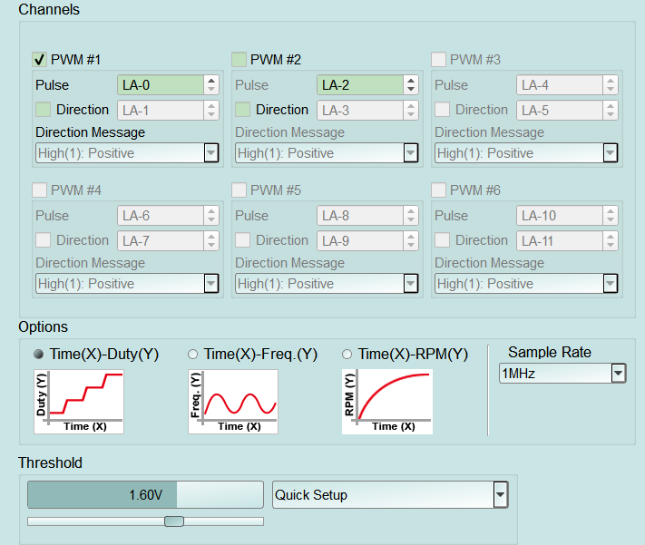Increment the LA-3 Direction channel spinner
This screenshot has width=645, height=545.
coord(411,106)
